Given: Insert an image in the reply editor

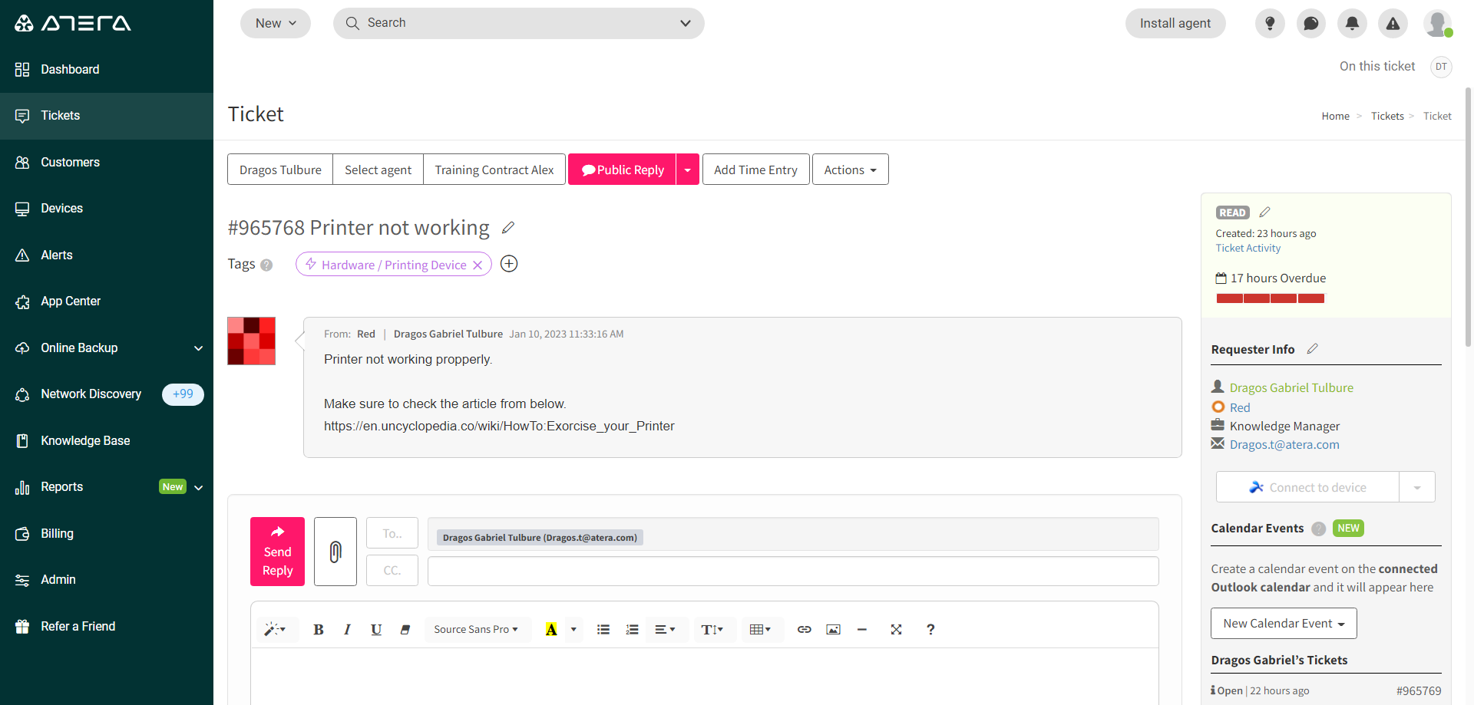Looking at the screenshot, I should tap(833, 629).
